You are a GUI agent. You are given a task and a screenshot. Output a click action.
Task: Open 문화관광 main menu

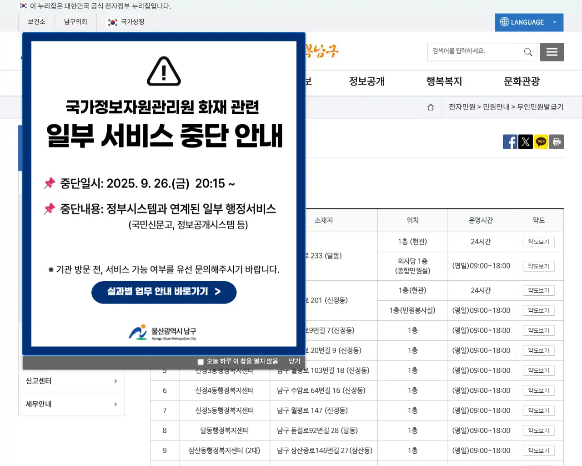point(522,81)
